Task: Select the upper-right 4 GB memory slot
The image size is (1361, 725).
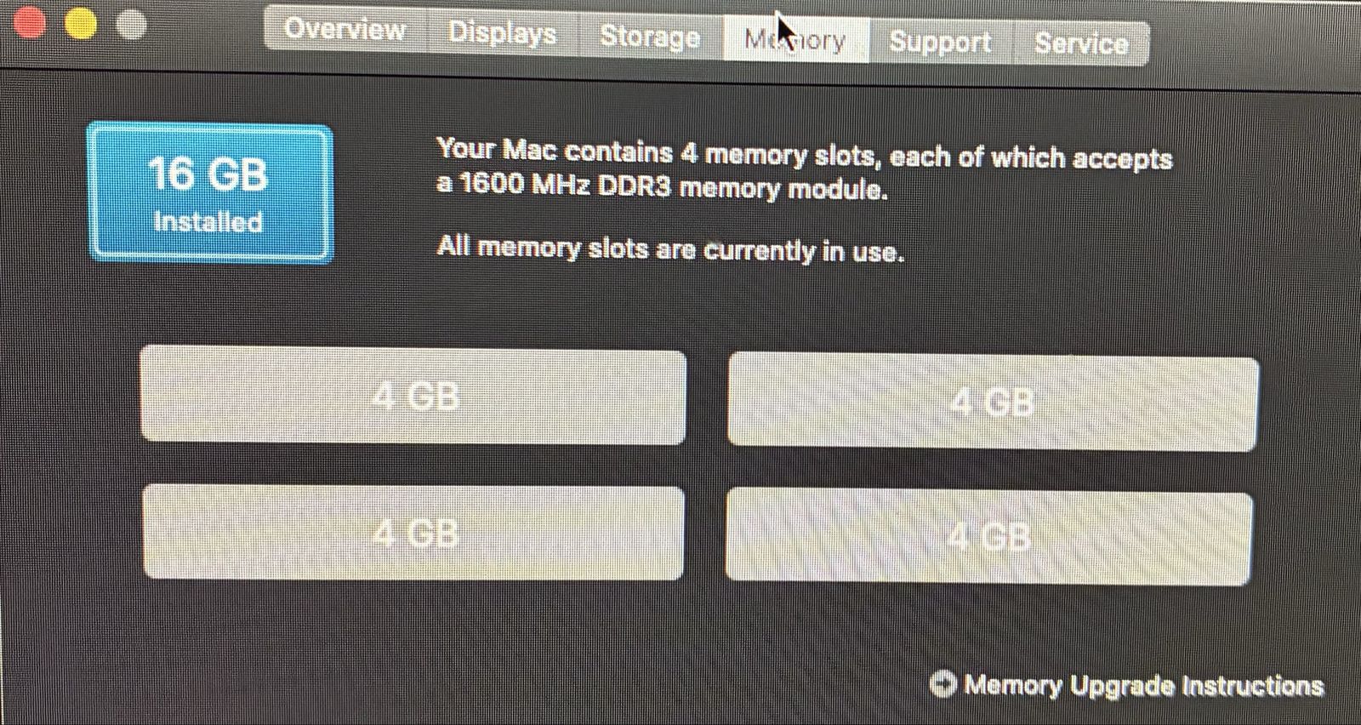Action: tap(993, 402)
